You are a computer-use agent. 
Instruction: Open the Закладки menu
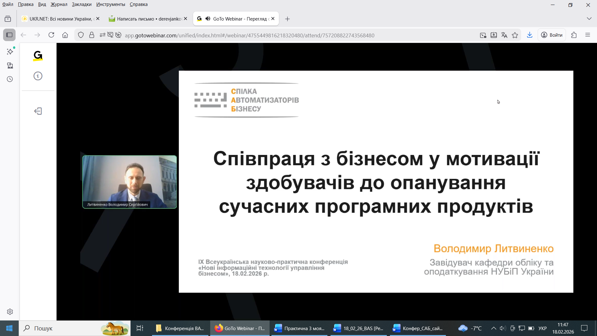tap(81, 4)
